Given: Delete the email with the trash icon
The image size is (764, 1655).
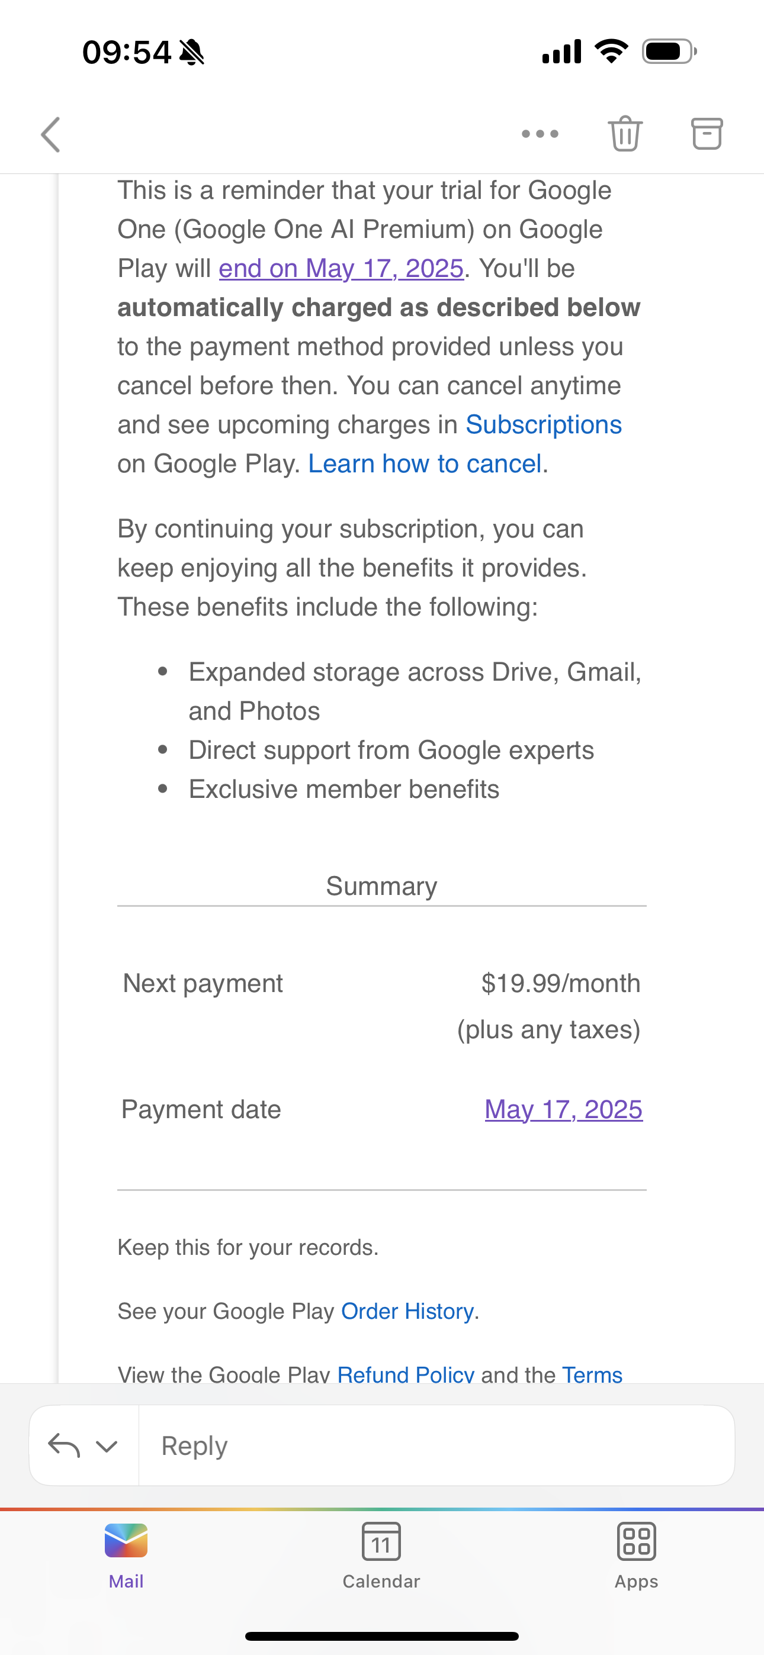Looking at the screenshot, I should (x=625, y=134).
